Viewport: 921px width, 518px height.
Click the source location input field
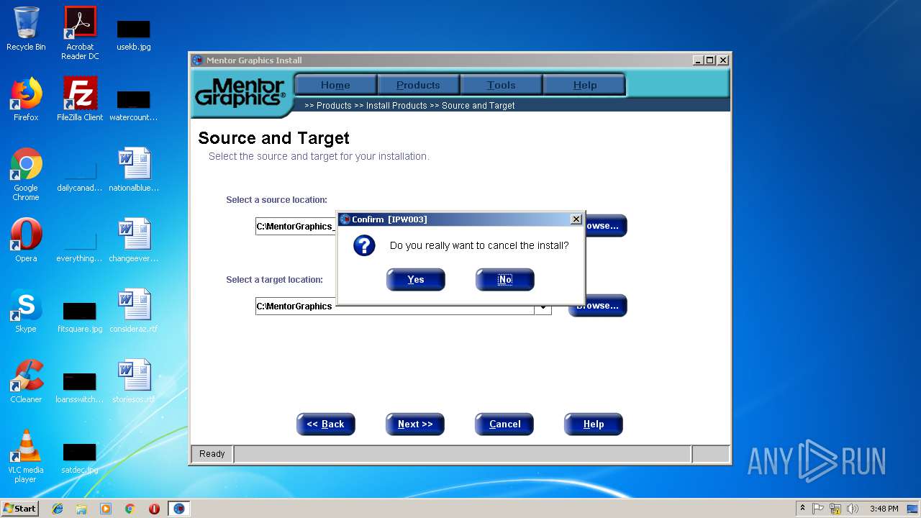[x=296, y=227]
